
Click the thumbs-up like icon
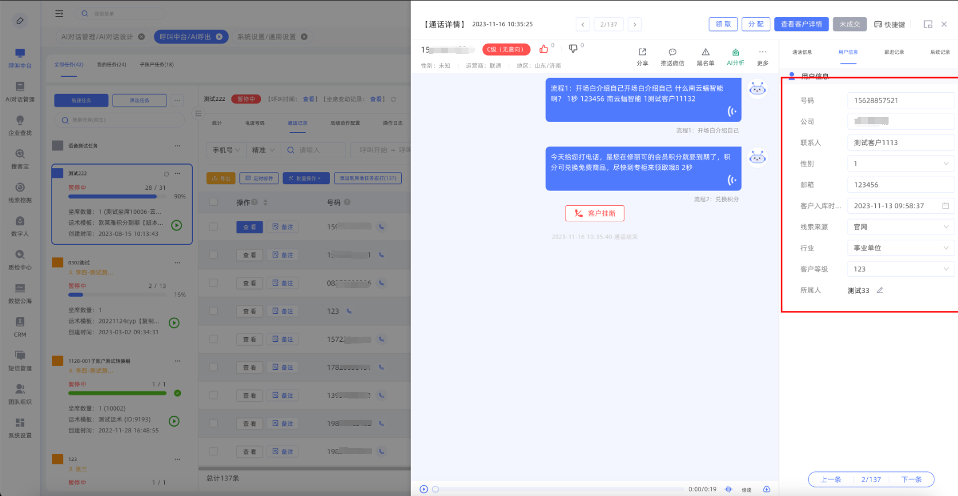pos(544,49)
